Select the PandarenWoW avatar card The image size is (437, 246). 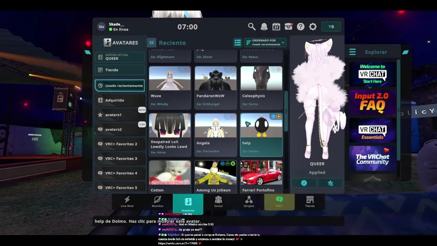pyautogui.click(x=215, y=87)
